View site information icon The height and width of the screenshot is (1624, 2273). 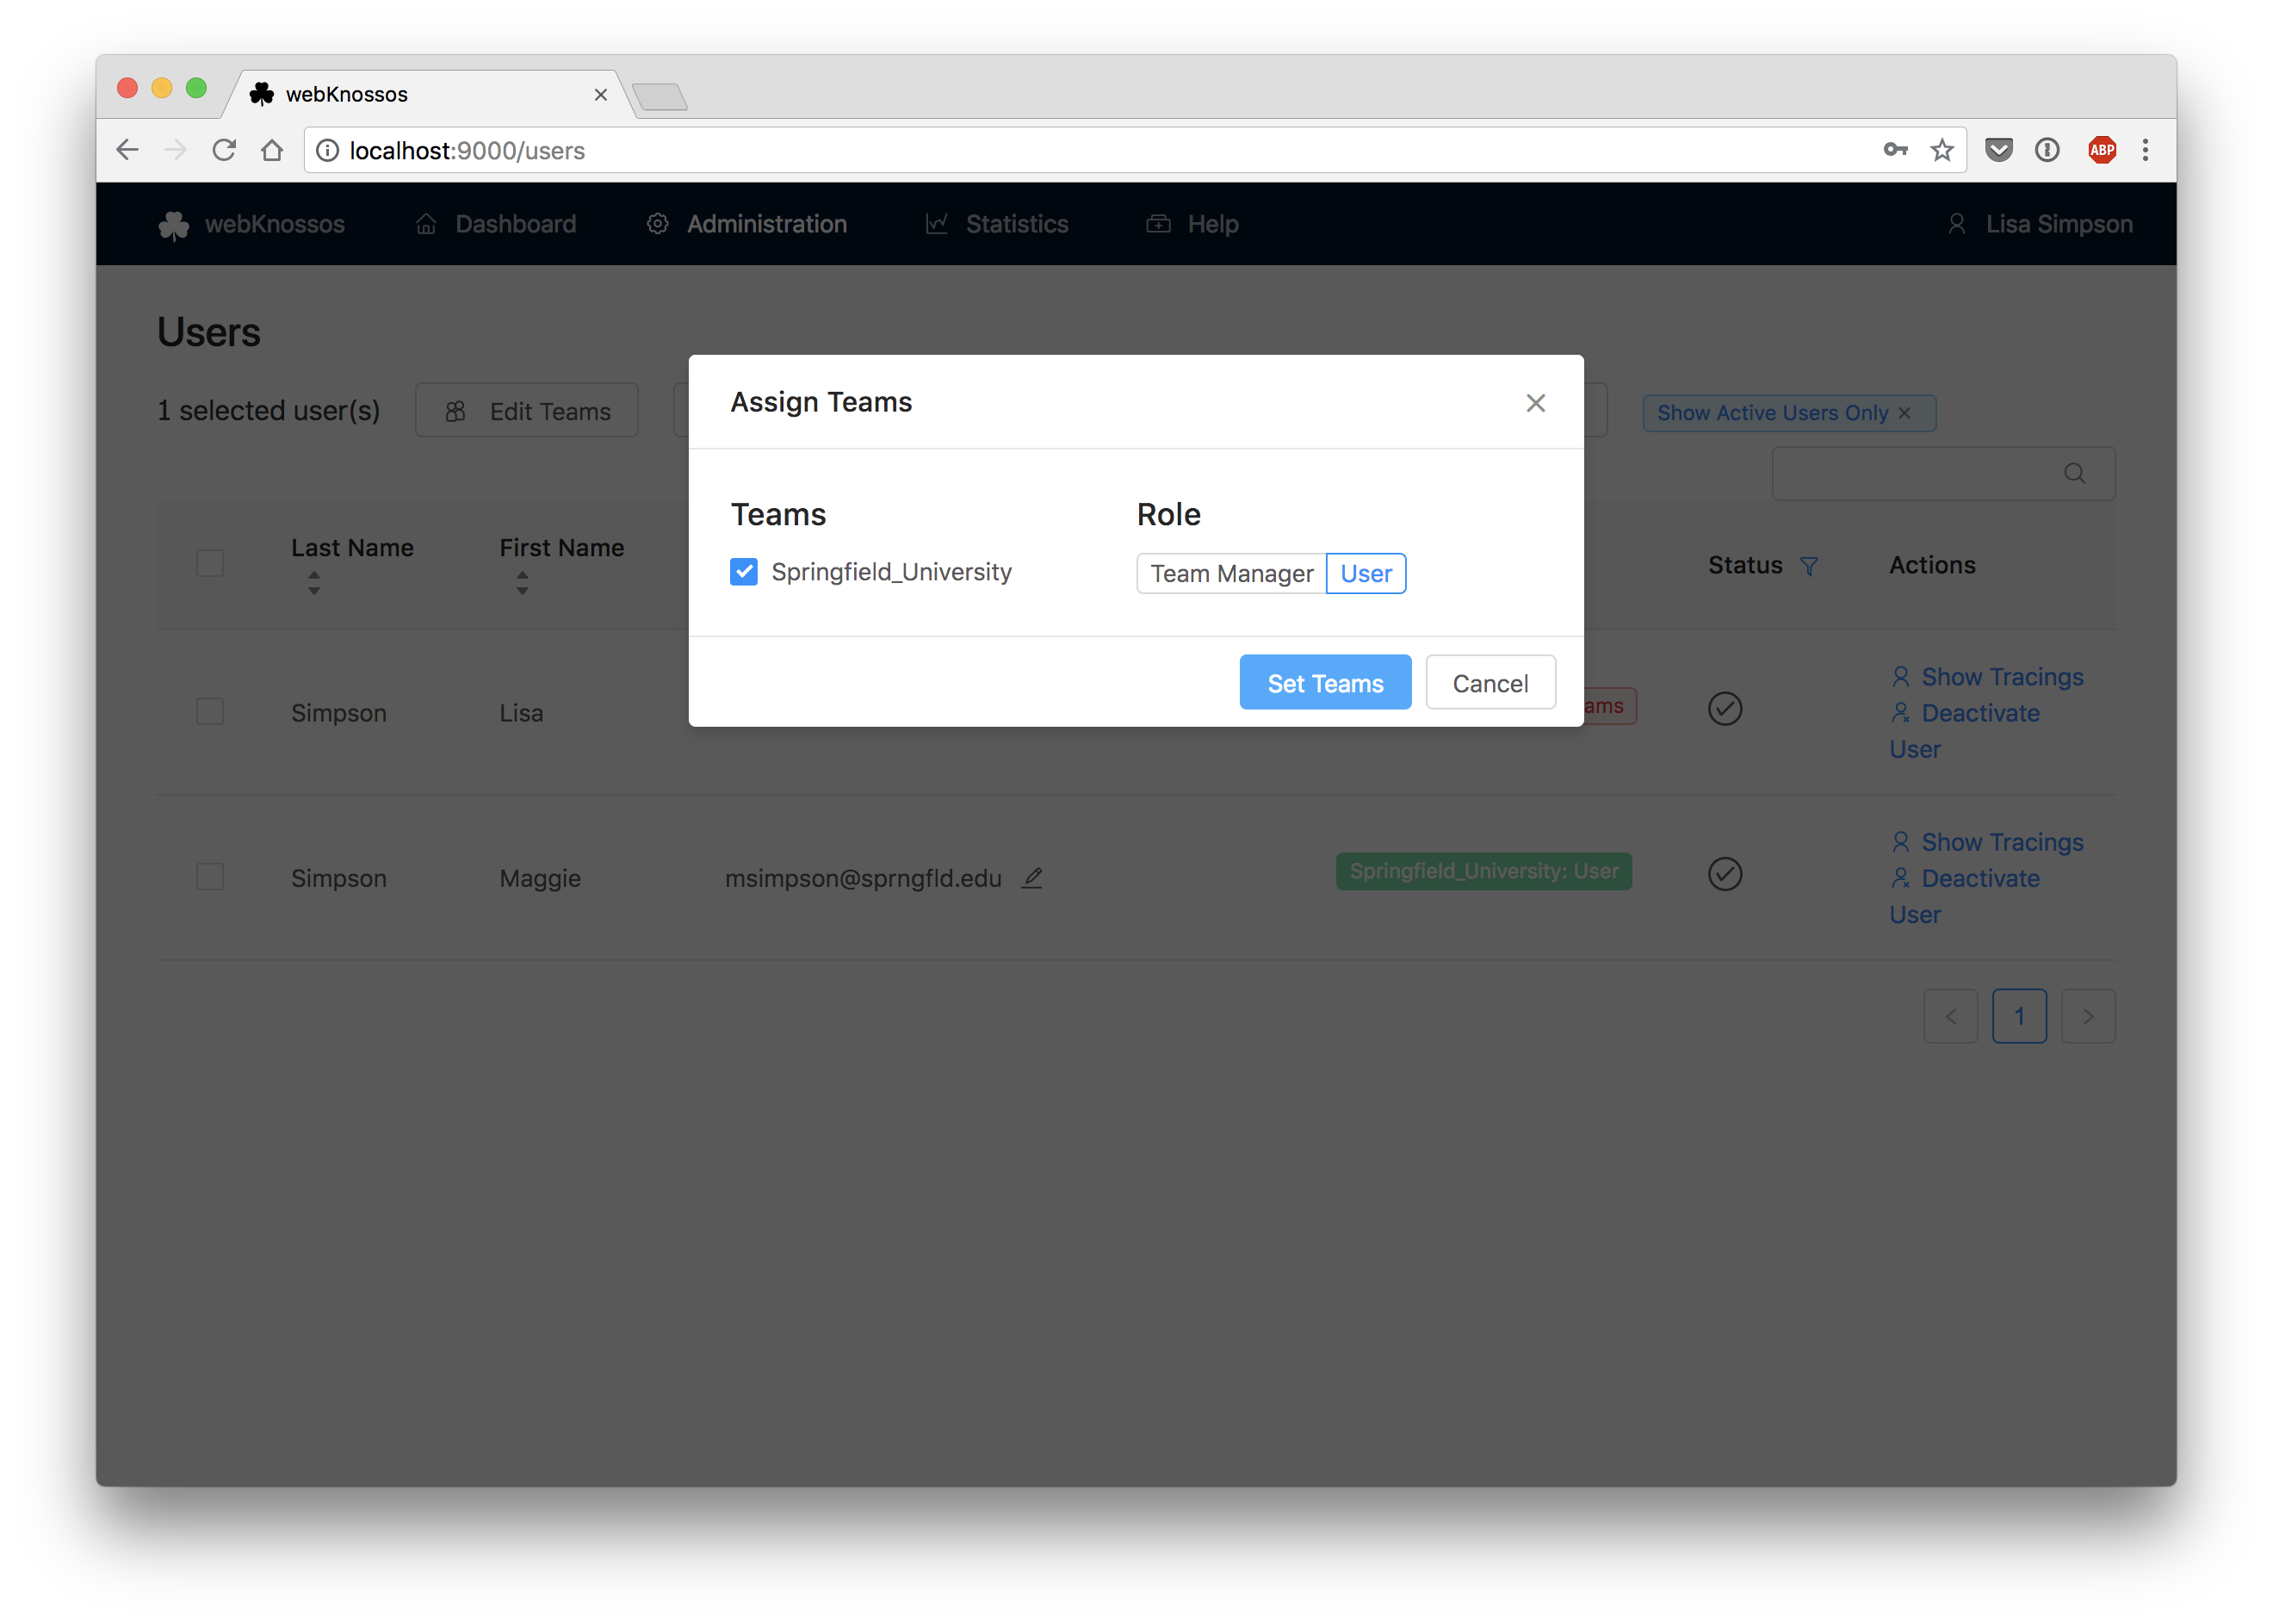point(327,150)
